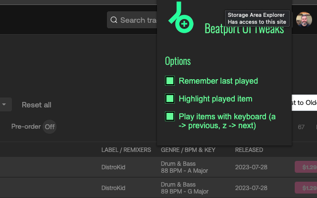Click the RELEASED column header

(249, 149)
